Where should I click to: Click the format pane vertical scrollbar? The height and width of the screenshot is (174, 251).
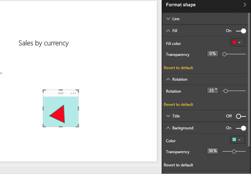[x=249, y=80]
